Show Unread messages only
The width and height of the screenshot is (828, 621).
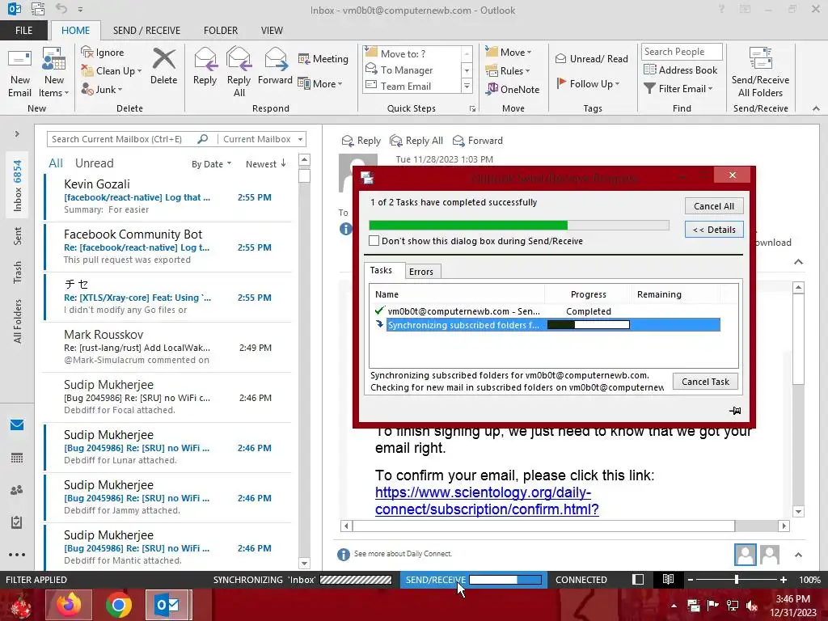[94, 163]
